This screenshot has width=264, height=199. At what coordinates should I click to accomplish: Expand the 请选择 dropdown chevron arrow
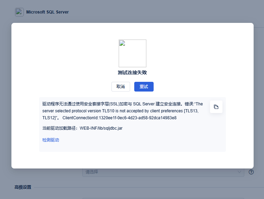pyautogui.click(x=239, y=172)
